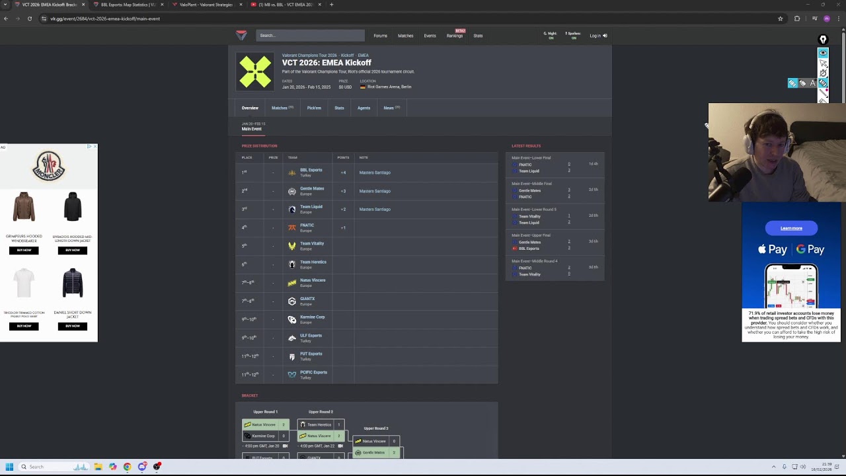Open the ad choices icon on Moncler ad
Viewport: 846px width, 476px height.
click(89, 147)
